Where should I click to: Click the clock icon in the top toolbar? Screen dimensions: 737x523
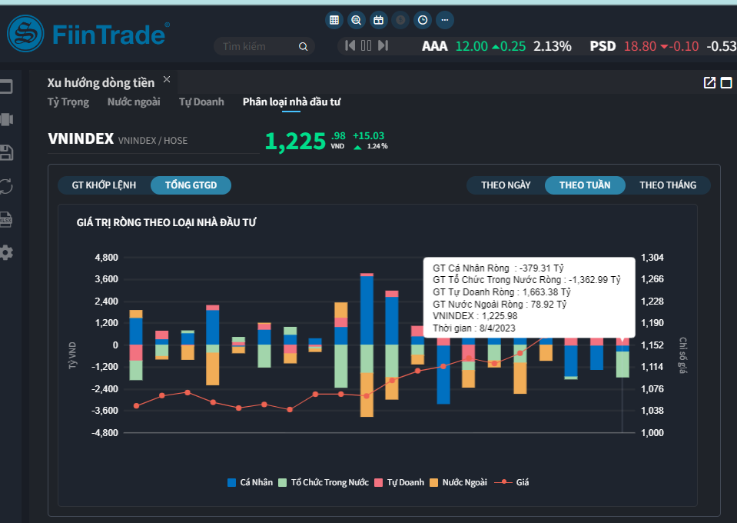[422, 20]
